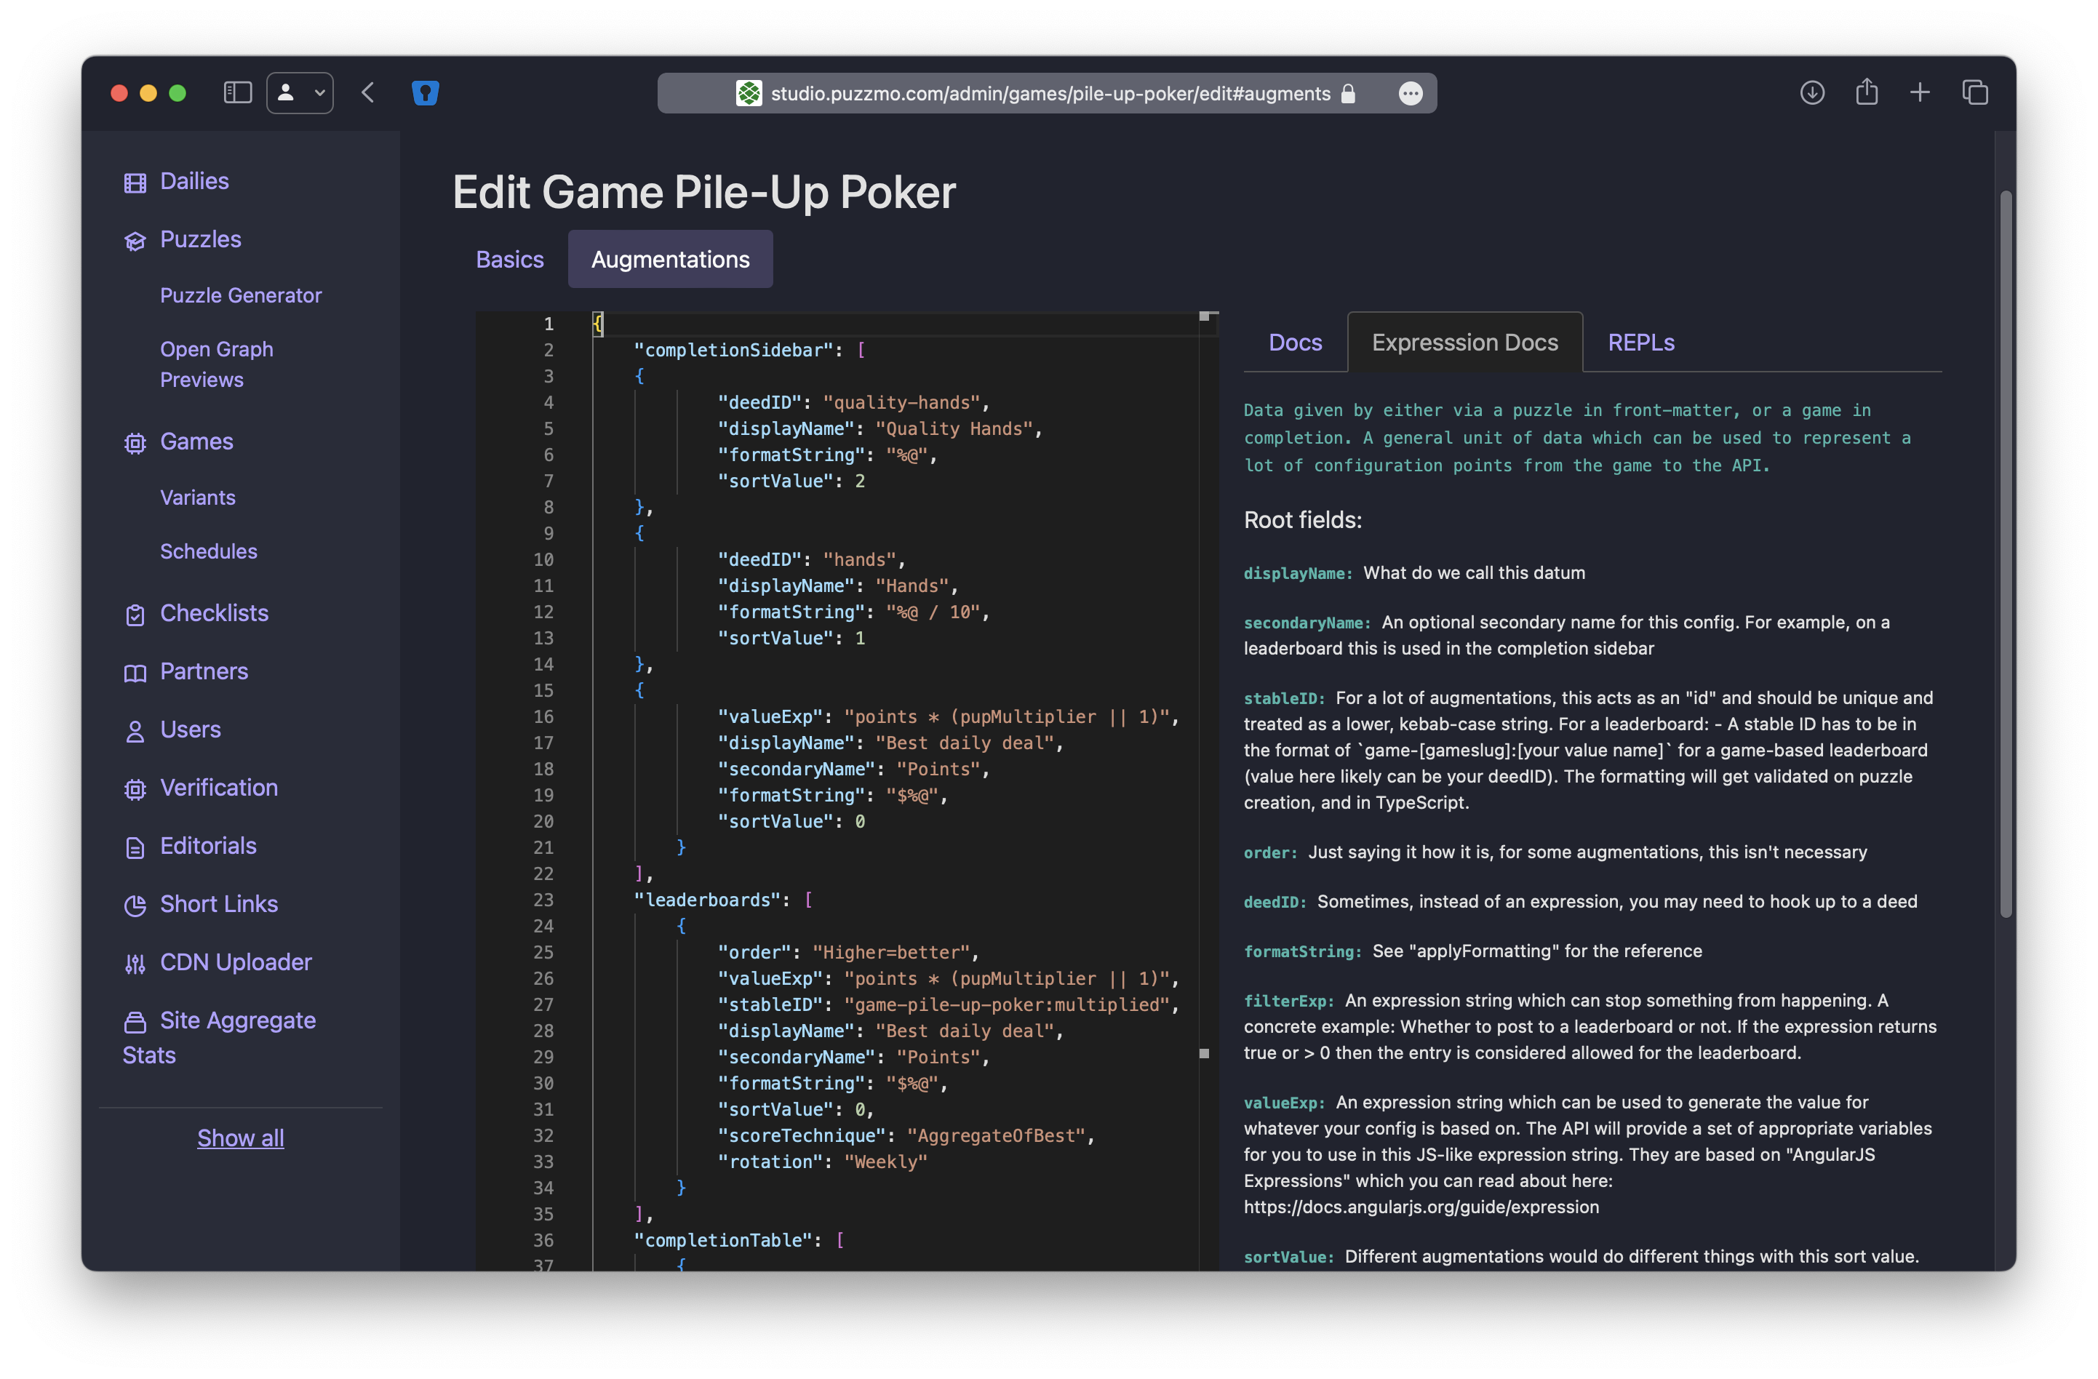Click the Safari downloads icon
The height and width of the screenshot is (1379, 2098).
pyautogui.click(x=1811, y=92)
